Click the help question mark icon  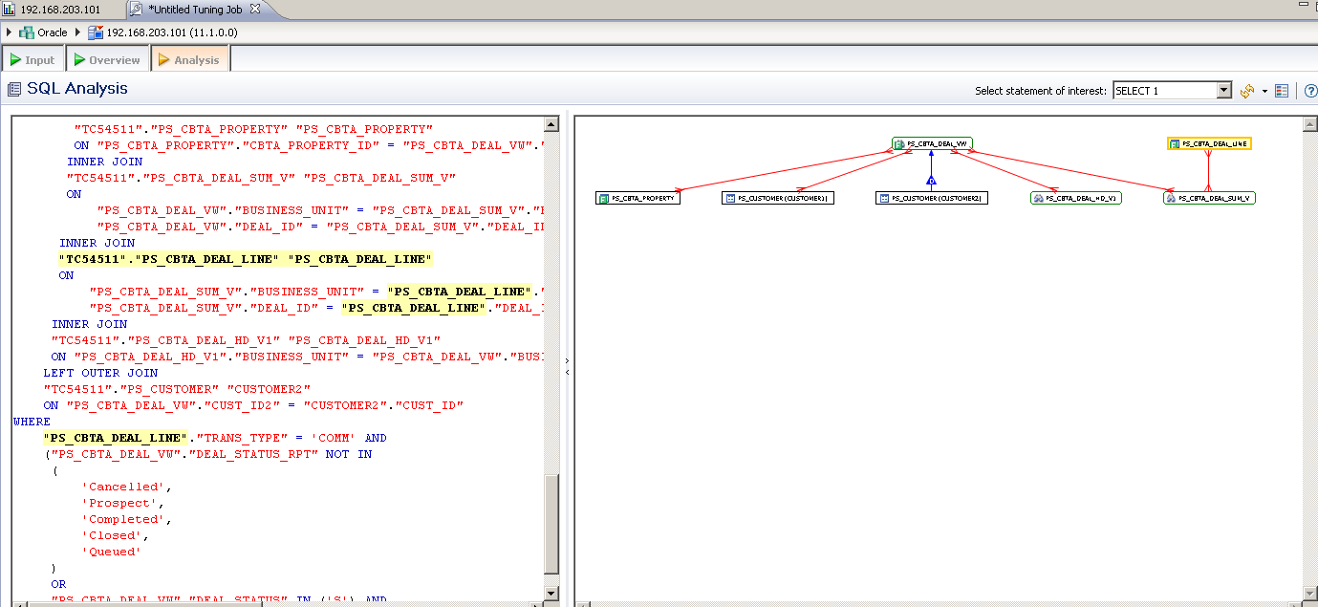coord(1310,91)
